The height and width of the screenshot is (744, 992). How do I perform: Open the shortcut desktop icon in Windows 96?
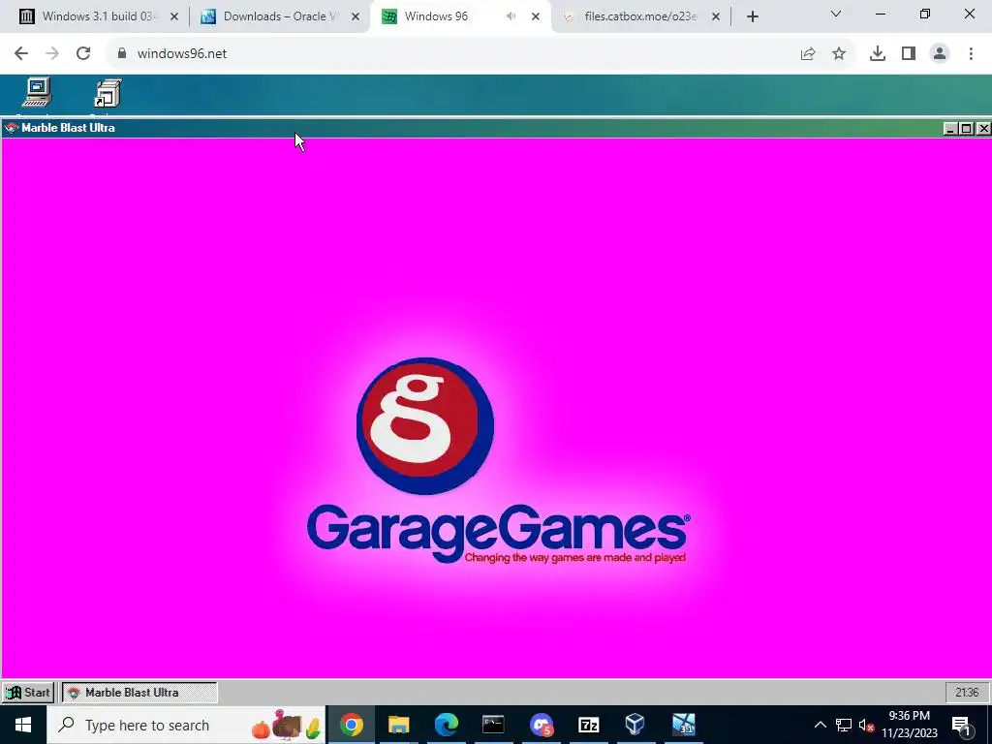click(108, 94)
